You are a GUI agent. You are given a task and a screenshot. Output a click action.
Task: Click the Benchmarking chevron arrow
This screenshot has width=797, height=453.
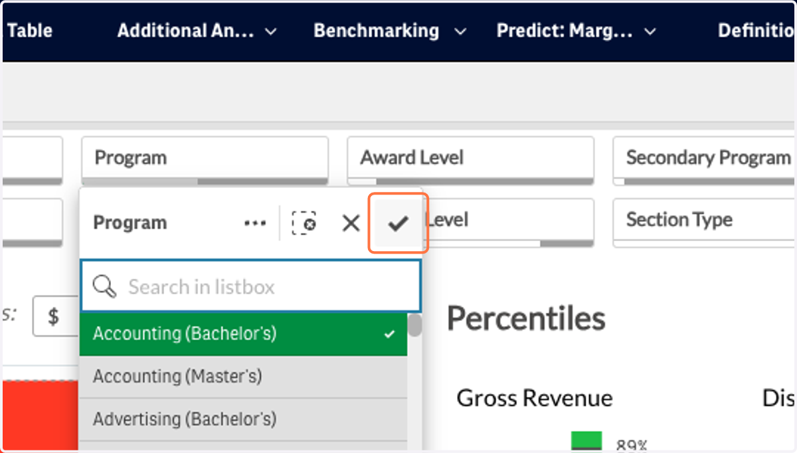460,32
